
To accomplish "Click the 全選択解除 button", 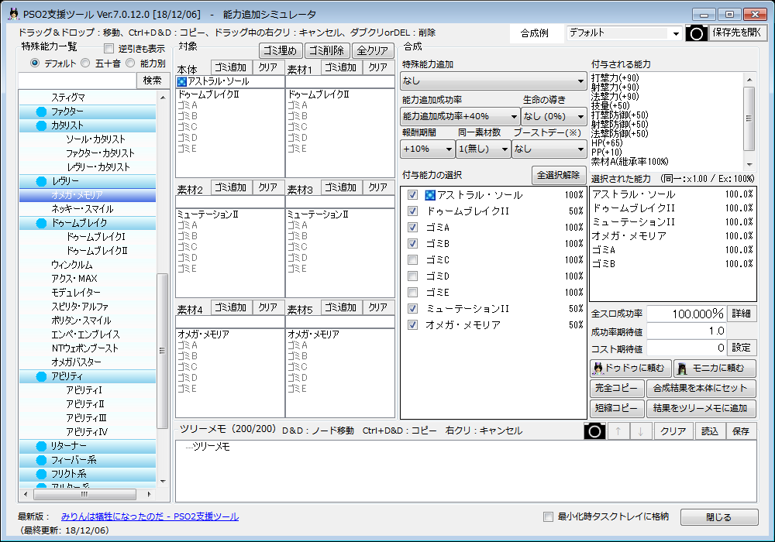I will click(559, 175).
